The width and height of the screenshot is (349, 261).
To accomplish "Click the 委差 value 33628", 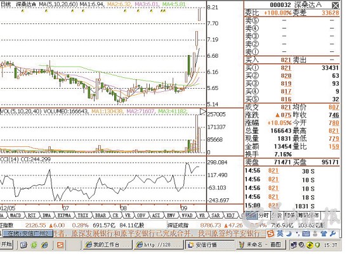I will 331,13.
